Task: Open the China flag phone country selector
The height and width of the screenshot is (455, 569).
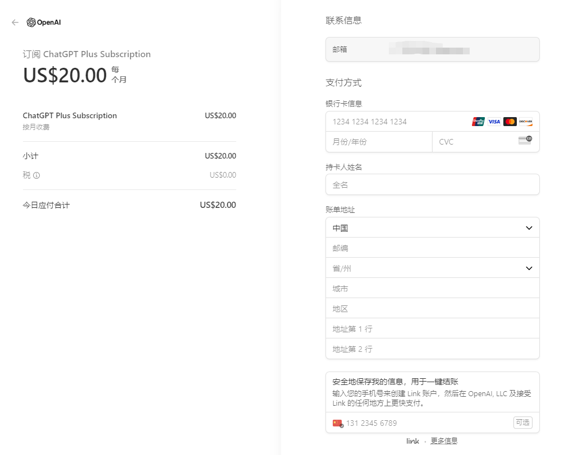Action: (x=337, y=423)
